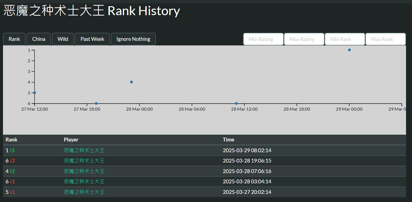The height and width of the screenshot is (202, 412).
Task: Click the Rank filter button
Action: 14,39
